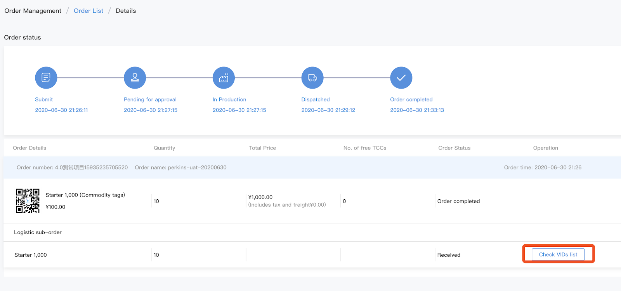Screen dimensions: 621x291
Task: Click the Submit step document icon
Action: (46, 78)
